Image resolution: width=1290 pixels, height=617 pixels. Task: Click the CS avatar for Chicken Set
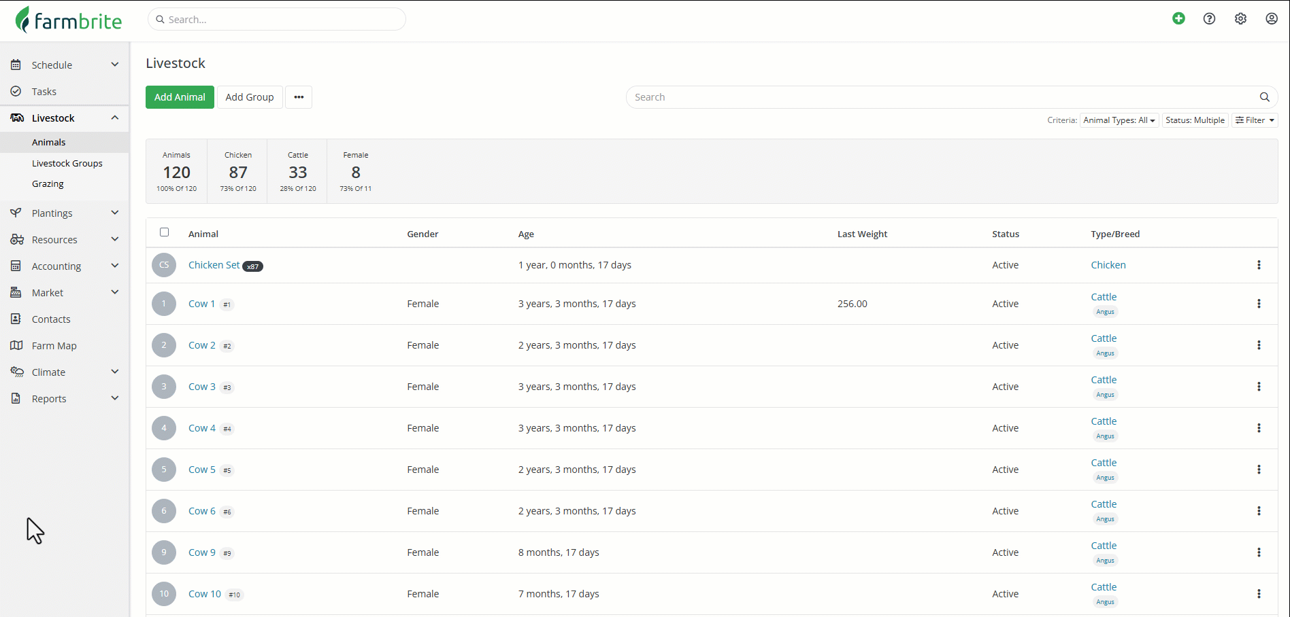(x=164, y=265)
